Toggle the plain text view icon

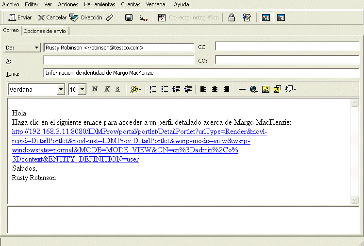tap(281, 17)
